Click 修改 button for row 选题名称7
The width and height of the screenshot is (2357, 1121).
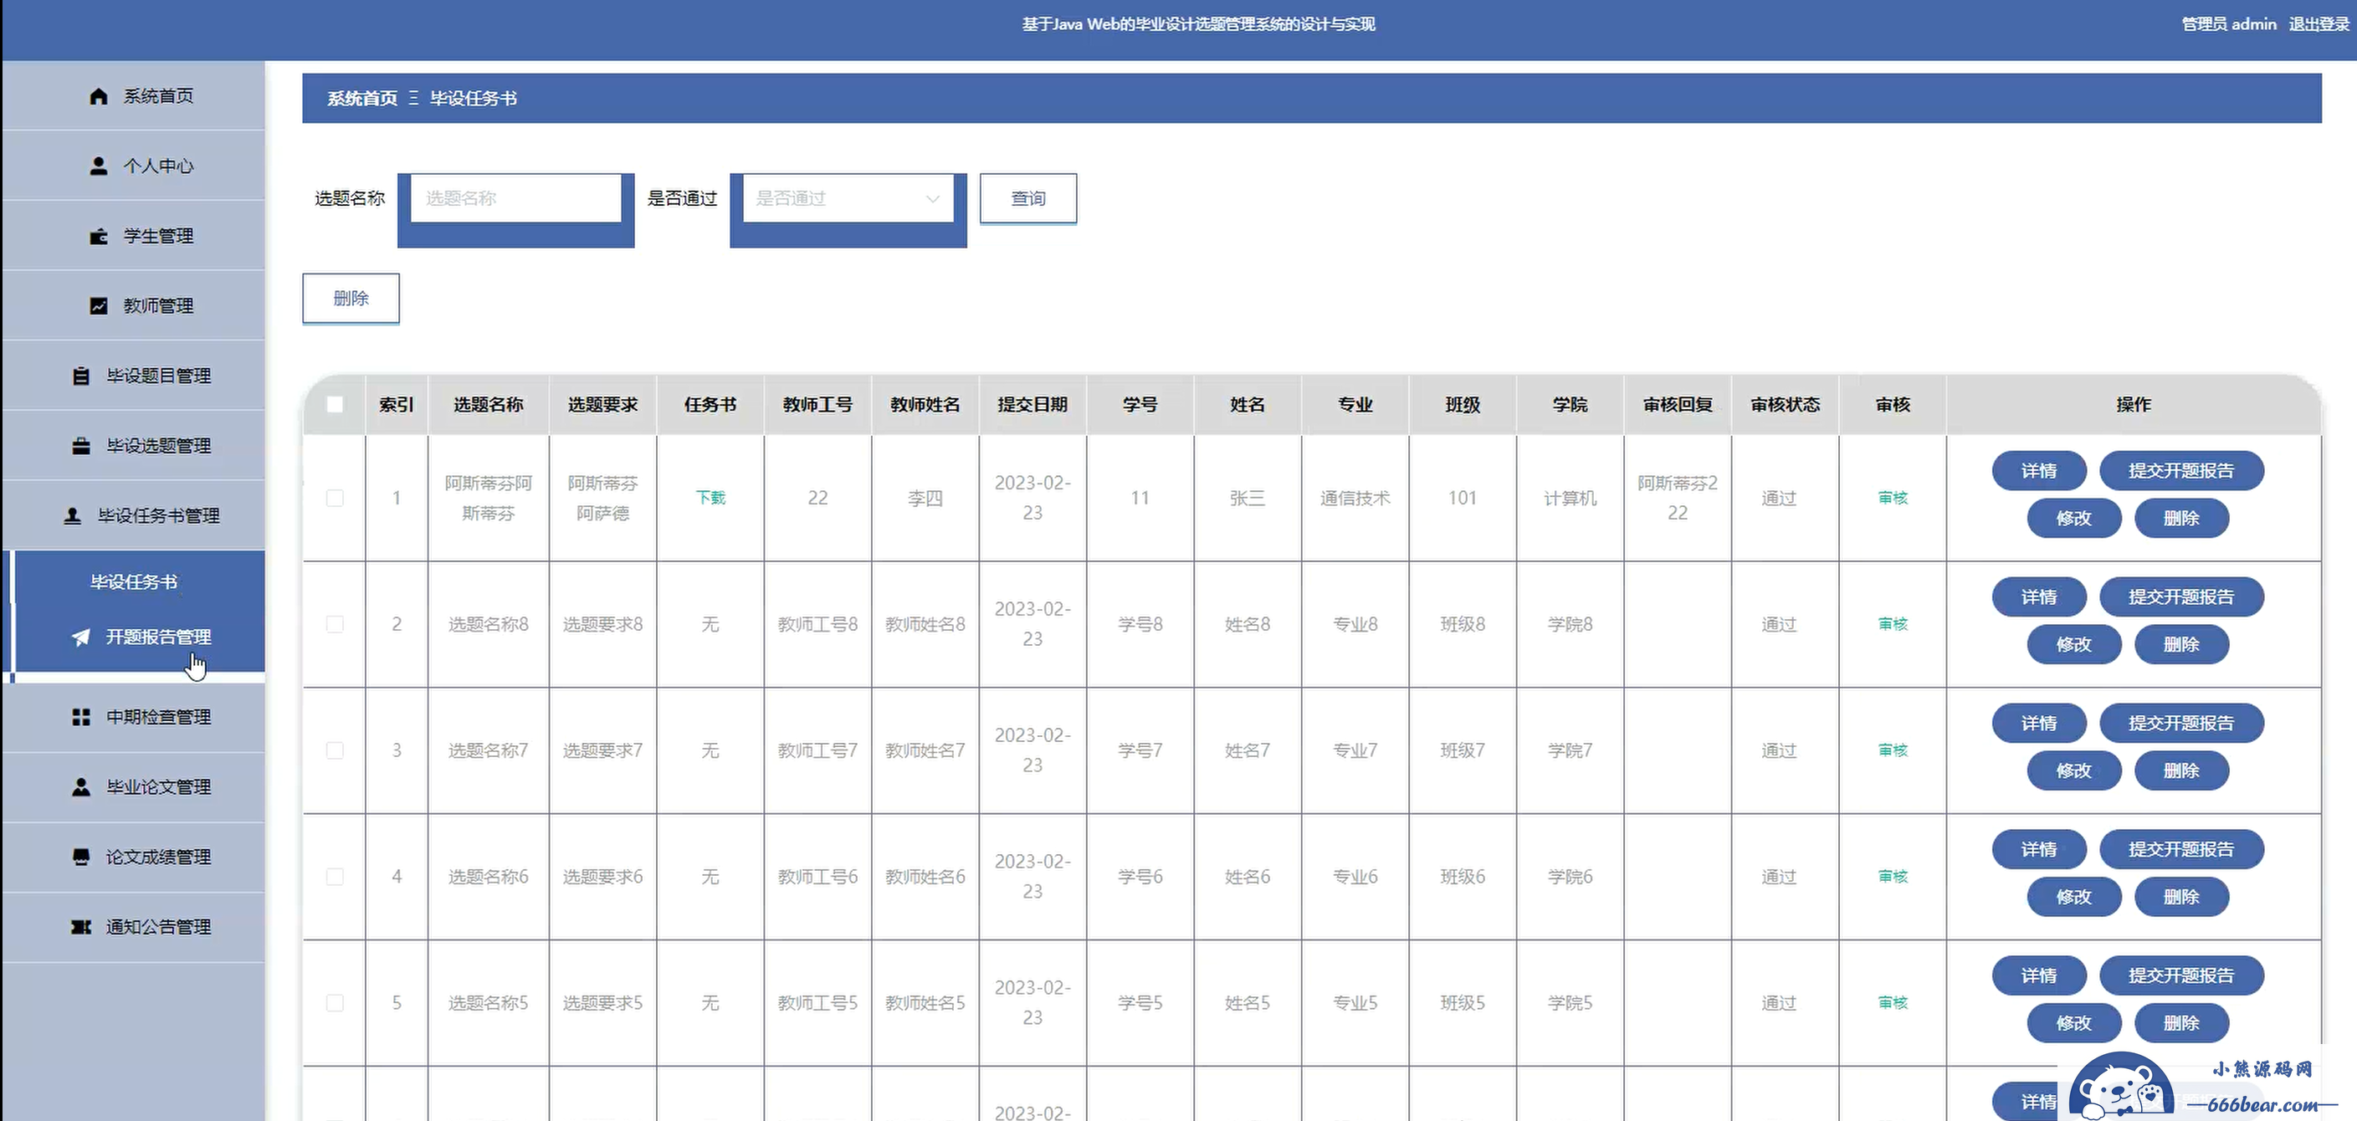[x=2074, y=771]
